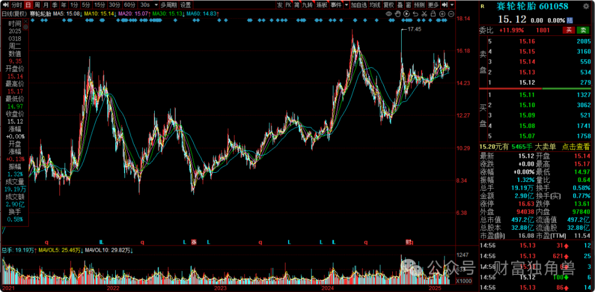Switch to the 15分 period
The height and width of the screenshot is (292, 595).
tap(100, 5)
